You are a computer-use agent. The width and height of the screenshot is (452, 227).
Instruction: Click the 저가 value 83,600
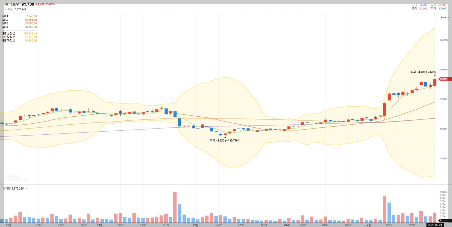(x=442, y=9)
